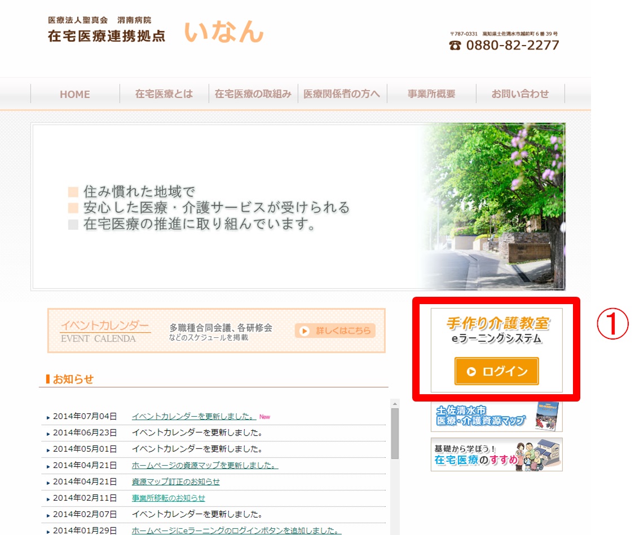Click 詳しくはこちら on event calendar banner
This screenshot has height=535, width=635.
tap(335, 331)
